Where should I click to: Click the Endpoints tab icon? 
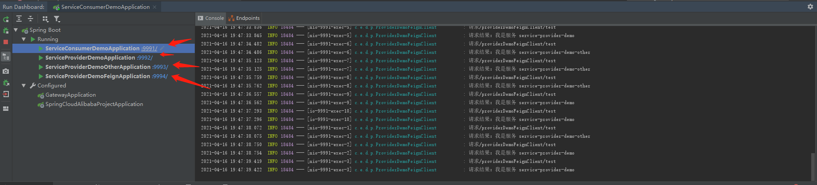click(x=231, y=18)
